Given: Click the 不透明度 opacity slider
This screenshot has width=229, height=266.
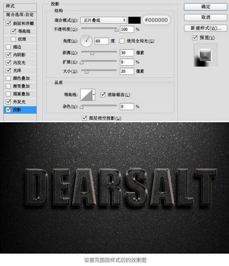Looking at the screenshot, I should point(100,29).
